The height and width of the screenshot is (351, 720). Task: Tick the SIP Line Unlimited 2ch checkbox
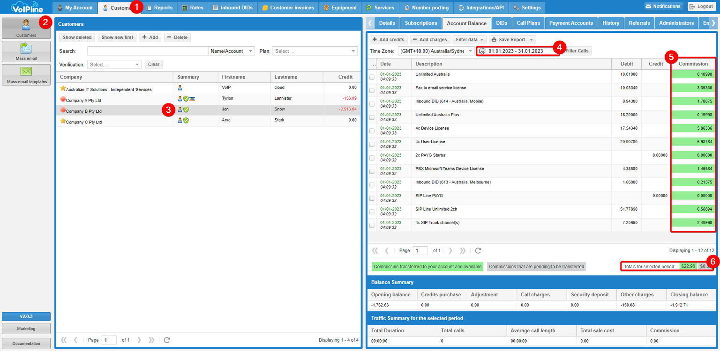click(x=372, y=212)
